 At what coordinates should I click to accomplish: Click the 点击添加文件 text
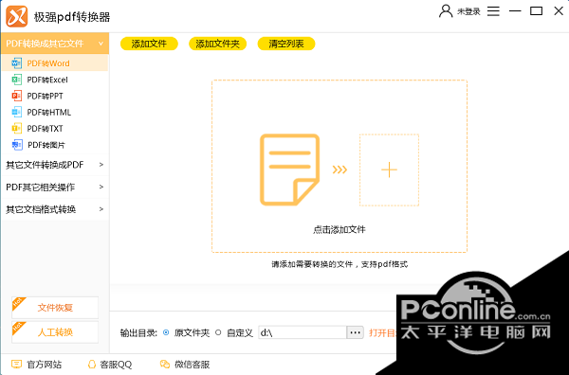[340, 230]
